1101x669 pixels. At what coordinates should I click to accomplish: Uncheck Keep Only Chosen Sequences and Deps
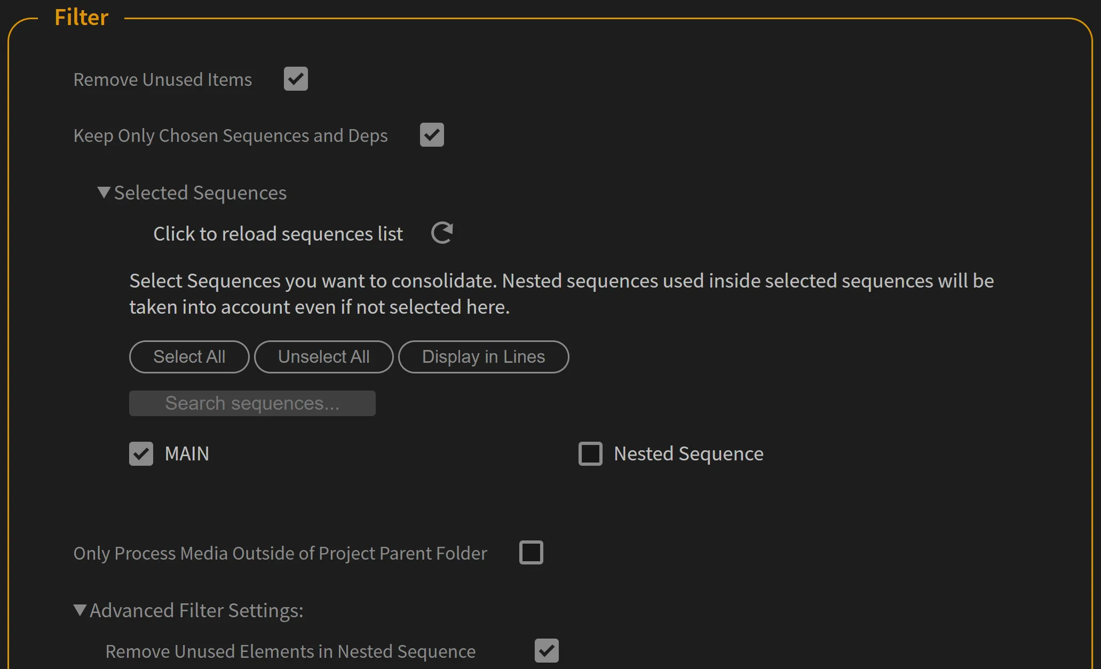pyautogui.click(x=431, y=135)
